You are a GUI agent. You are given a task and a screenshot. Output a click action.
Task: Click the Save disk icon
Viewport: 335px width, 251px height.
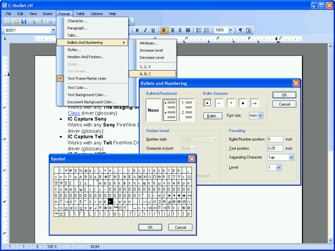coord(24,21)
